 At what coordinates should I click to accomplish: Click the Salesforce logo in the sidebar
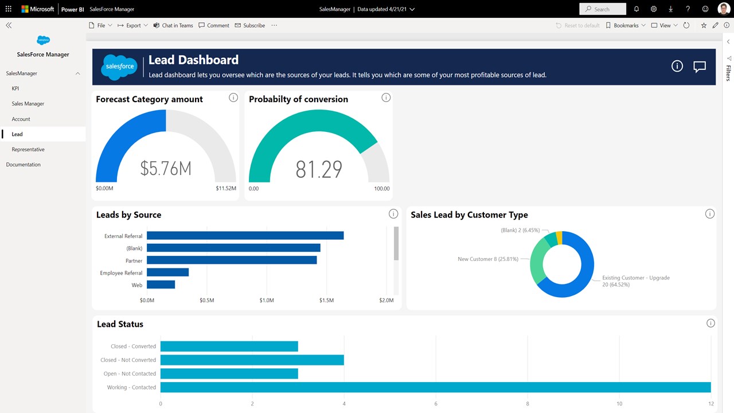point(43,40)
